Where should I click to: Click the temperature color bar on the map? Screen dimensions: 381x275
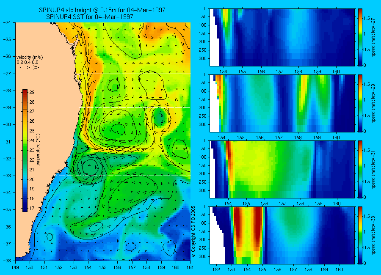pos(25,150)
